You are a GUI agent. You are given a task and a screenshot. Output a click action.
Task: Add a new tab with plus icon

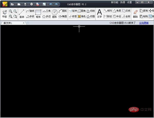28,23
